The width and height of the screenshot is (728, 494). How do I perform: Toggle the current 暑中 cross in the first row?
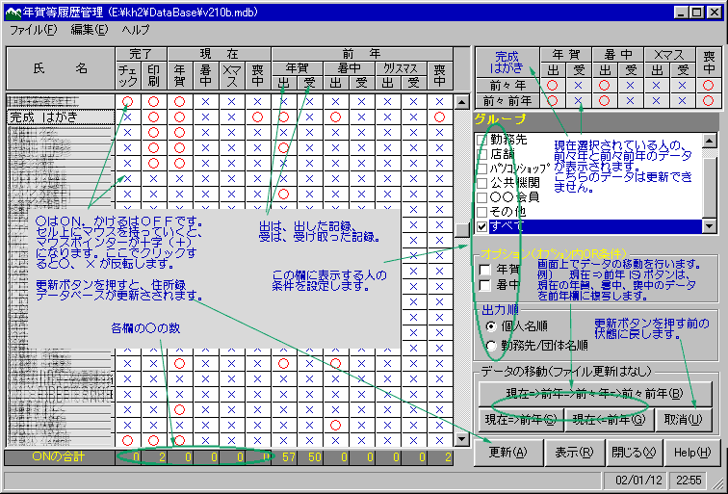point(205,101)
